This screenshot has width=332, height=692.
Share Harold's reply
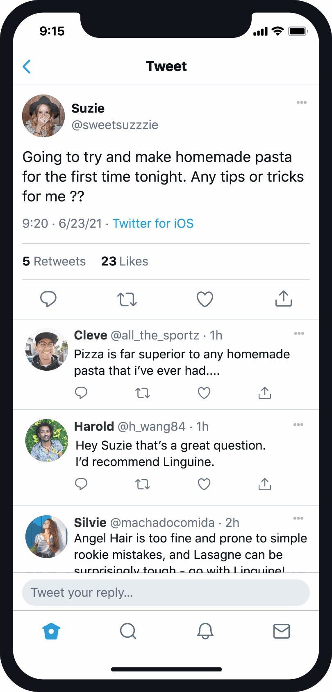(x=265, y=484)
